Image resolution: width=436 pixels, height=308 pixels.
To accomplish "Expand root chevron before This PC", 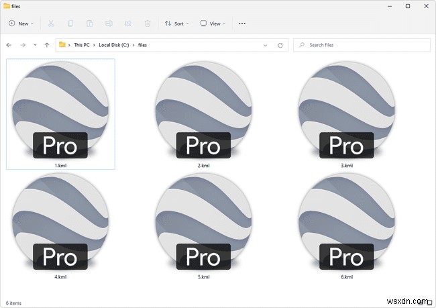I will coord(69,45).
